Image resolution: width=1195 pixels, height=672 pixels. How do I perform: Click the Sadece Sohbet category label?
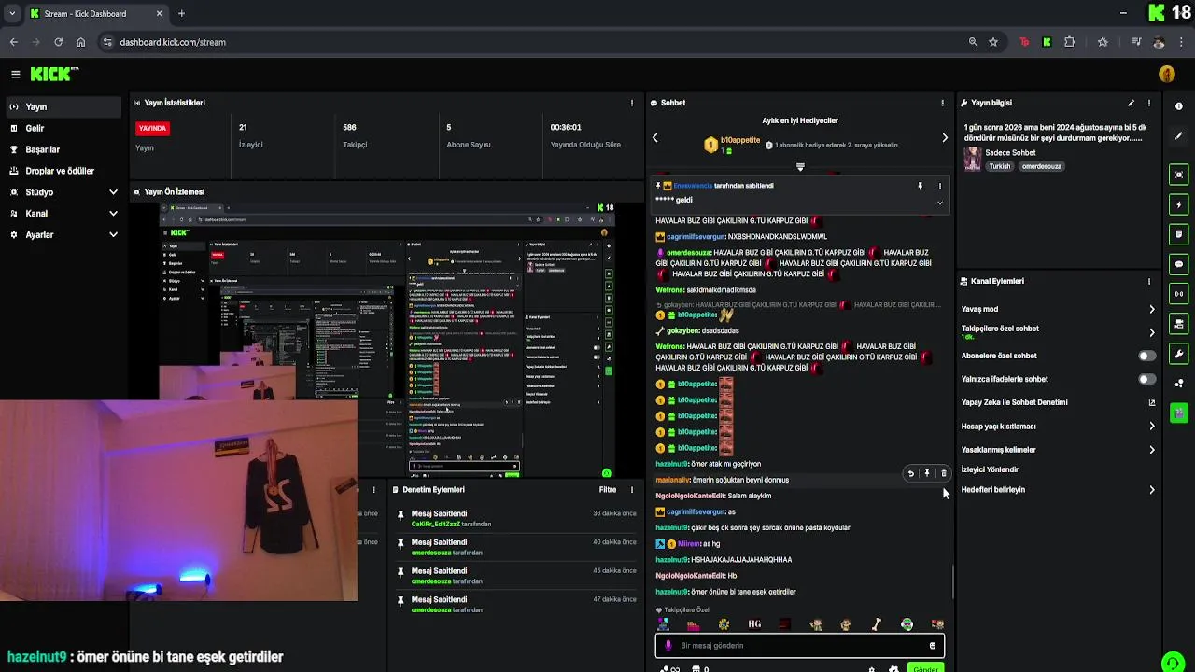(1010, 152)
